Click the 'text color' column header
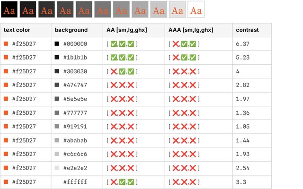303x189 pixels. [x=17, y=30]
